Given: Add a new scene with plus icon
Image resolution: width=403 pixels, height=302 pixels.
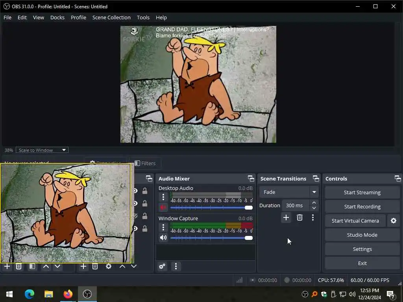Looking at the screenshot, I should pyautogui.click(x=7, y=267).
